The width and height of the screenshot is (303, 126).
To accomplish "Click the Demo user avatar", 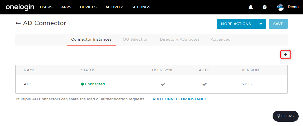I will pos(280,7).
